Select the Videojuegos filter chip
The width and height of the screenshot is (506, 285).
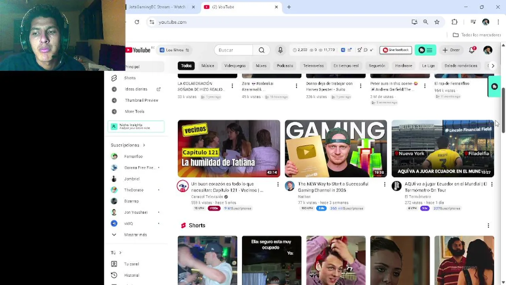pos(235,66)
